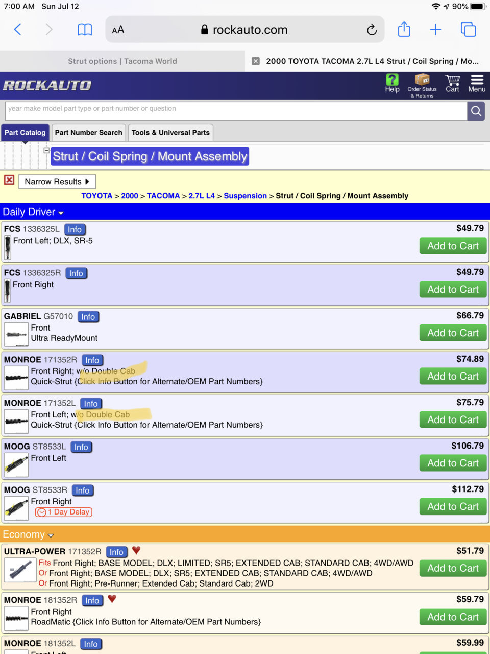Click the RockAuto logo
490x654 pixels.
pos(47,85)
